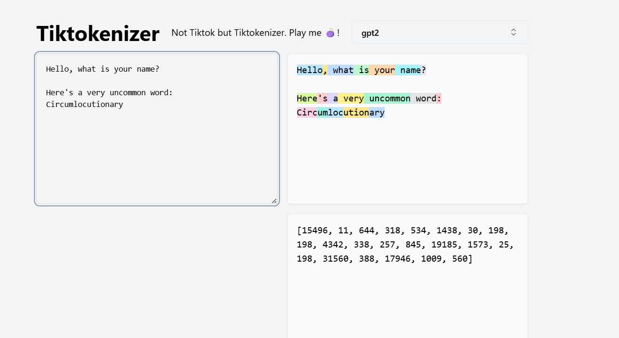Select the yellow comma token after Hello
Viewport: 619px width, 338px height.
(x=325, y=70)
